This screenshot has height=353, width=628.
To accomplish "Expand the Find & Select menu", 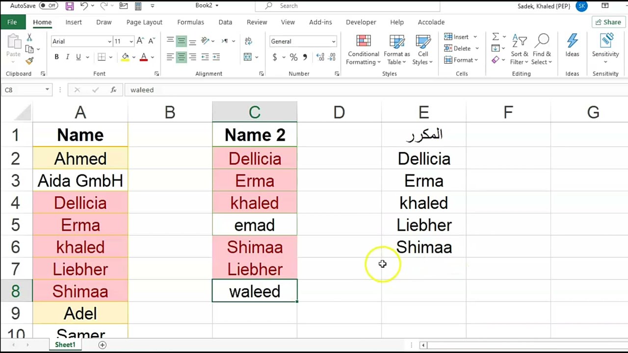I will tap(542, 50).
